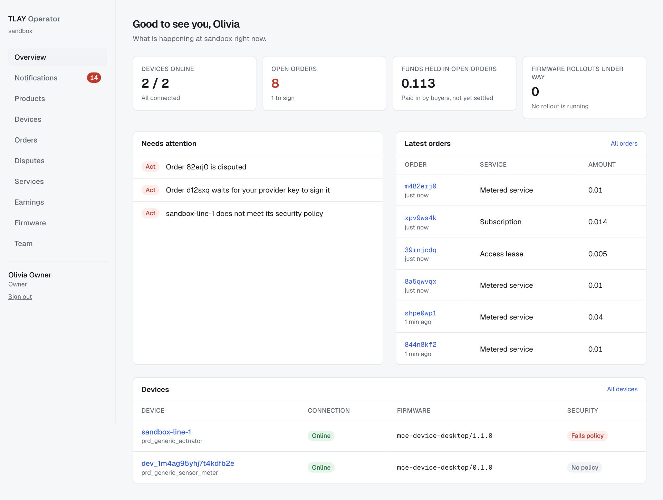This screenshot has height=500, width=663.
Task: Open order 844n8kf2
Action: click(x=420, y=345)
